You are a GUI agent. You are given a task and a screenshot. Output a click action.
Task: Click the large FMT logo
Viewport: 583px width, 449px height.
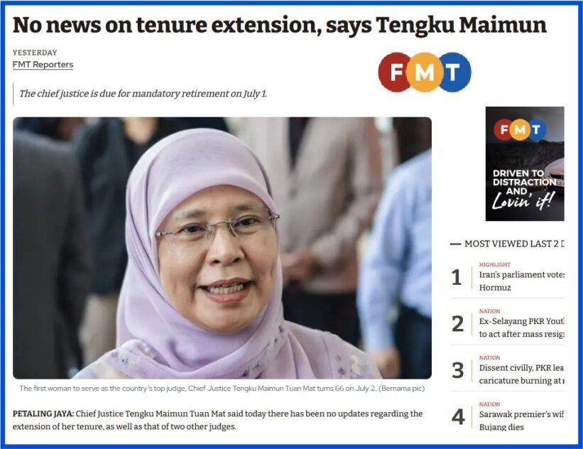coord(425,72)
